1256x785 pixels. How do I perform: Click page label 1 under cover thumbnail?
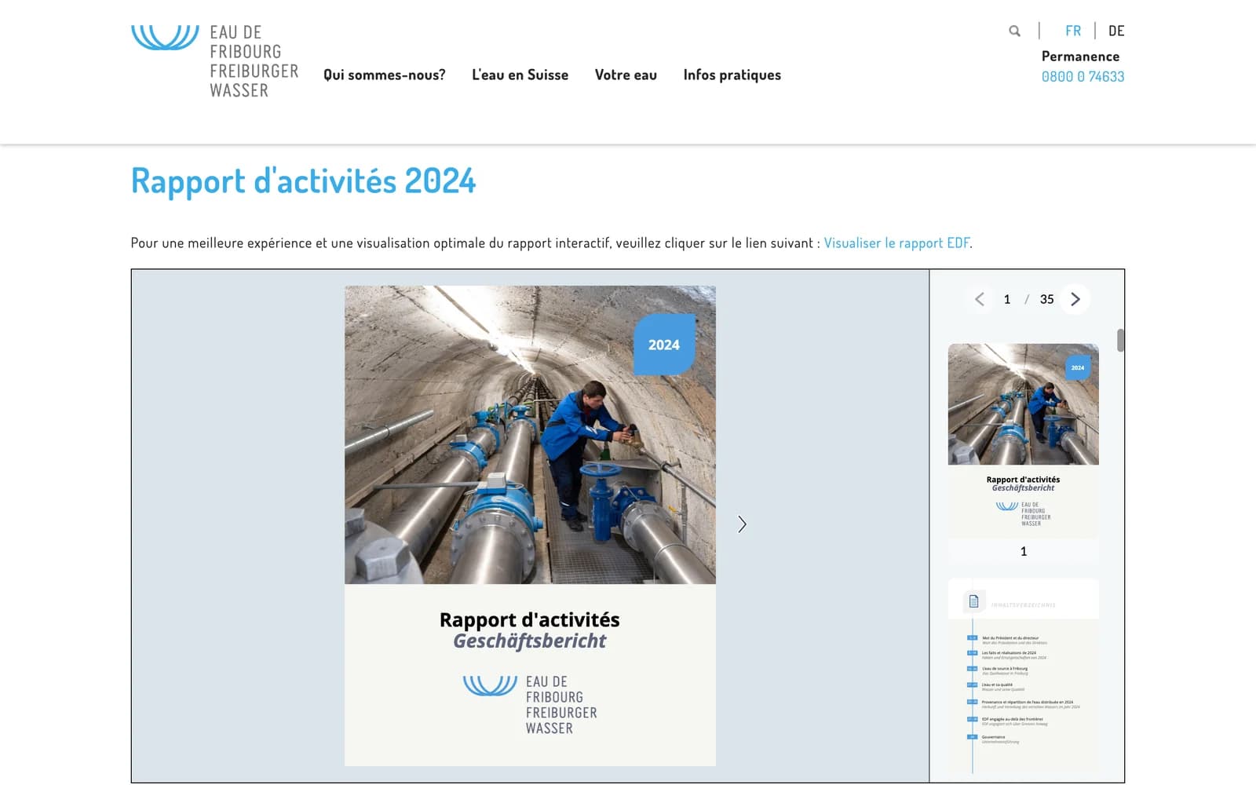tap(1023, 551)
